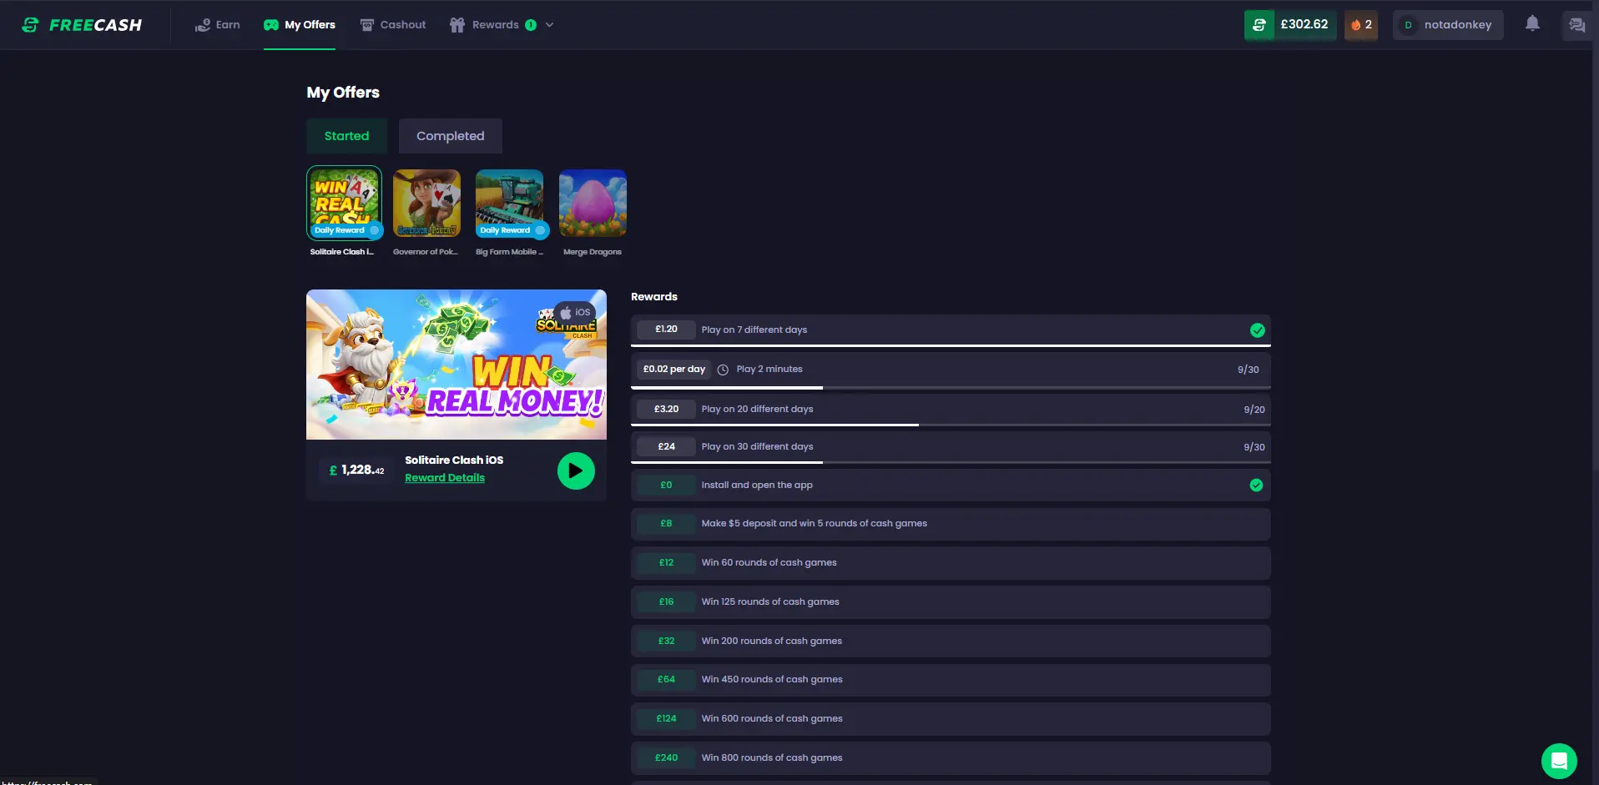This screenshot has height=785, width=1599.
Task: Click 'Win 200 rounds of cash games' row
Action: click(x=951, y=642)
